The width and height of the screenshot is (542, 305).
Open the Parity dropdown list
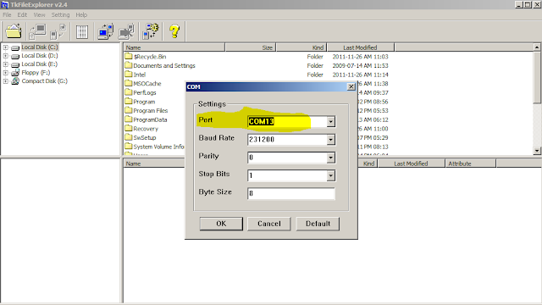(331, 158)
